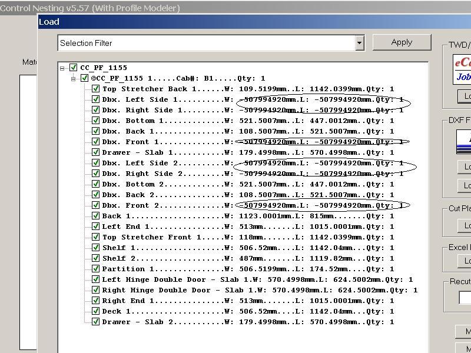Uncheck Dbx. Front 2 checkbox
The image size is (471, 353).
[95, 205]
